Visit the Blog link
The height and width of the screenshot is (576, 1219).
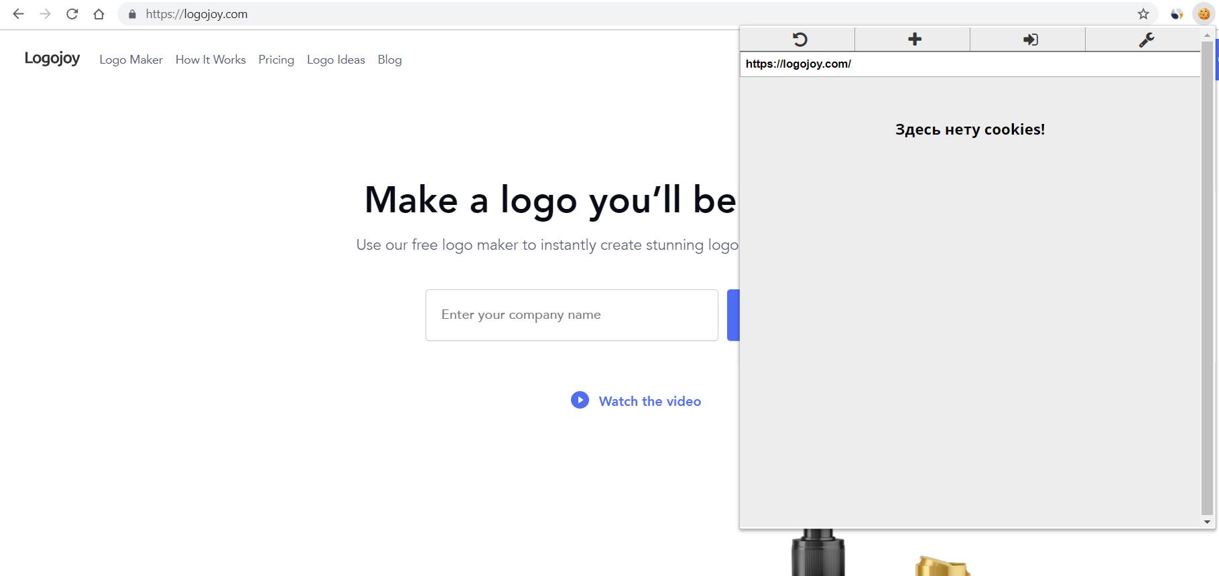coord(389,60)
